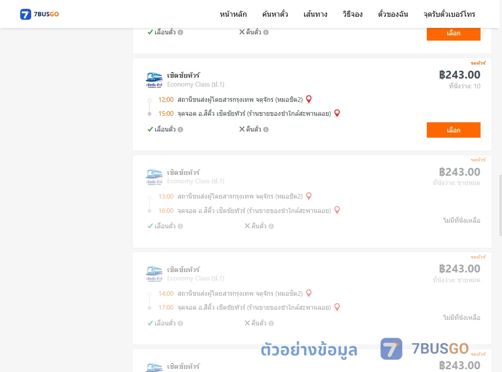Open ตั๋วของฉัน page
Screen dimensions: 502x372
coord(393,14)
